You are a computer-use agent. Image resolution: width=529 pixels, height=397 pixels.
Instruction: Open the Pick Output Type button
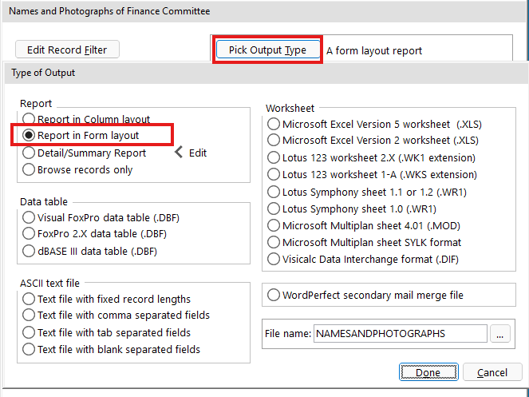267,50
